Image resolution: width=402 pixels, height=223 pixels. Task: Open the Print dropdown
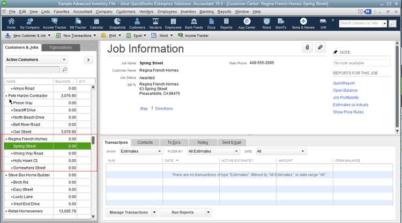(x=111, y=35)
